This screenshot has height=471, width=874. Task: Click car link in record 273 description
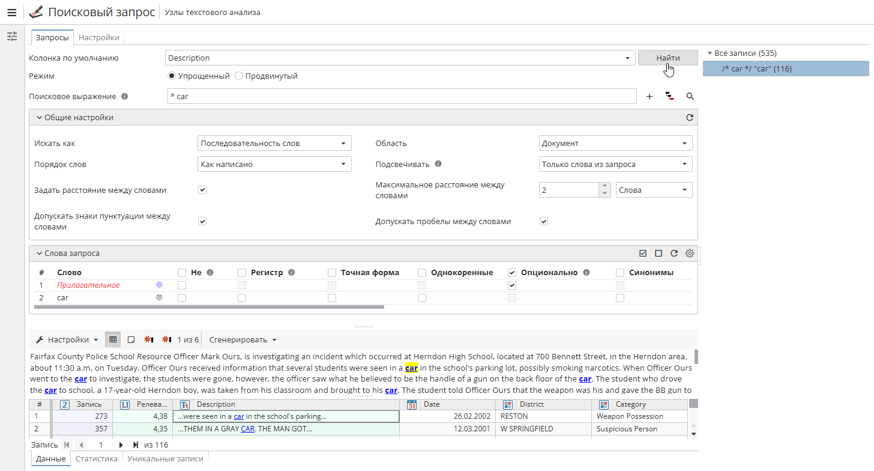pos(239,416)
